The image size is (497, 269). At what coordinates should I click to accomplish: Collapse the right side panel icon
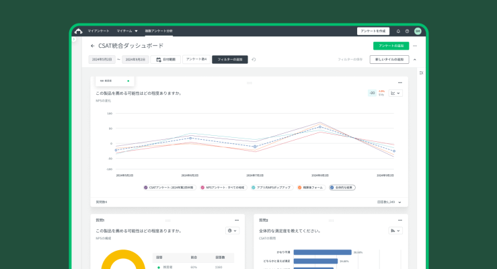coord(421,73)
